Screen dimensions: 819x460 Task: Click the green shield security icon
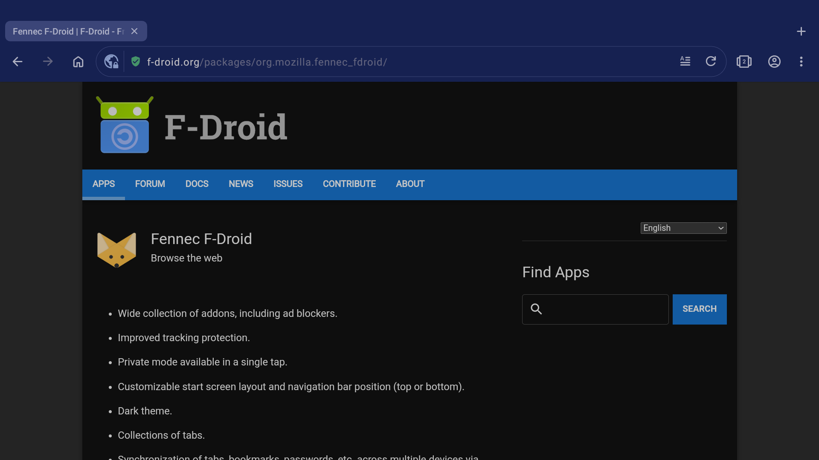pos(136,62)
